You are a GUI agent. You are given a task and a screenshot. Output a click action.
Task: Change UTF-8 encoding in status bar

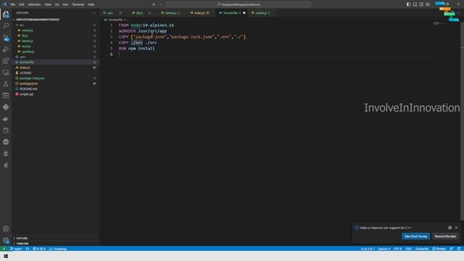[x=397, y=249]
